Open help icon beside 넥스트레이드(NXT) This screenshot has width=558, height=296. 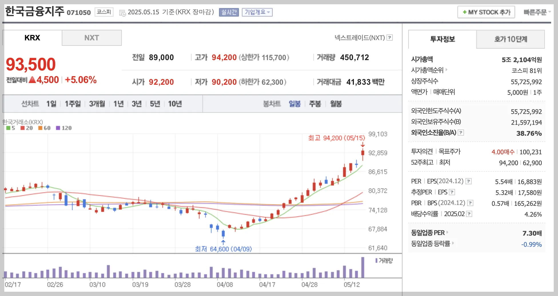coord(390,38)
